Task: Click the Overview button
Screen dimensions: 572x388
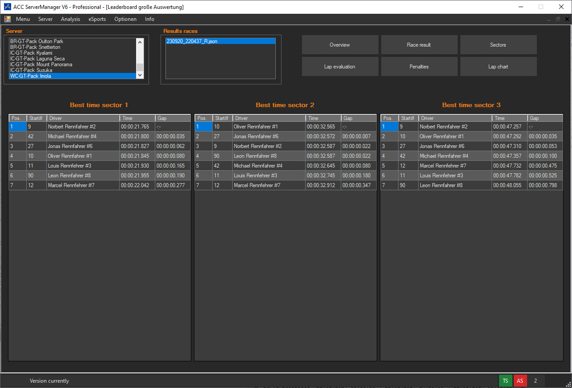Action: tap(340, 45)
